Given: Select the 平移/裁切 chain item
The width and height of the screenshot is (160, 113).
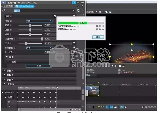Looking at the screenshot, I should 8,6.
